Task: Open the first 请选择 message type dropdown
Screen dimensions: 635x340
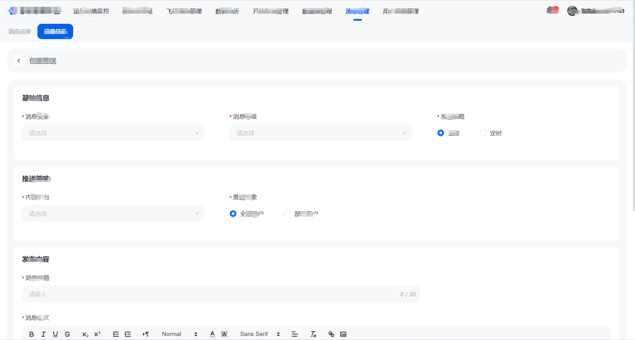Action: pos(113,133)
